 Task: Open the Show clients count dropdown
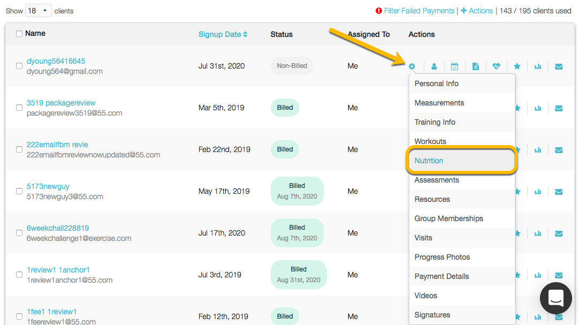click(x=38, y=11)
